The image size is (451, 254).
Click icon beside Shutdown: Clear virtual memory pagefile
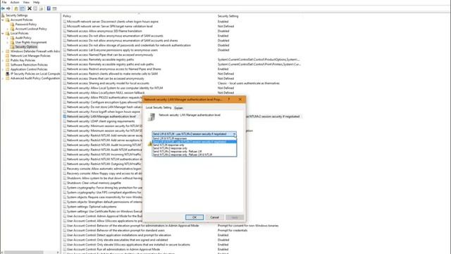pos(65,183)
